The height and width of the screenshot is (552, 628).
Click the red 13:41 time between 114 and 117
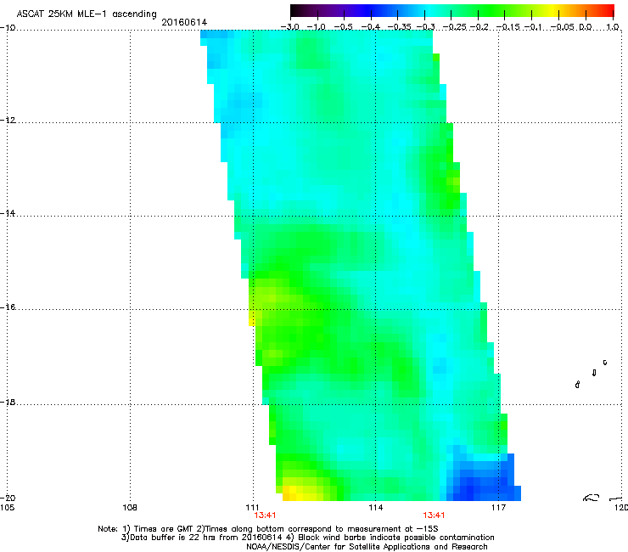click(434, 515)
